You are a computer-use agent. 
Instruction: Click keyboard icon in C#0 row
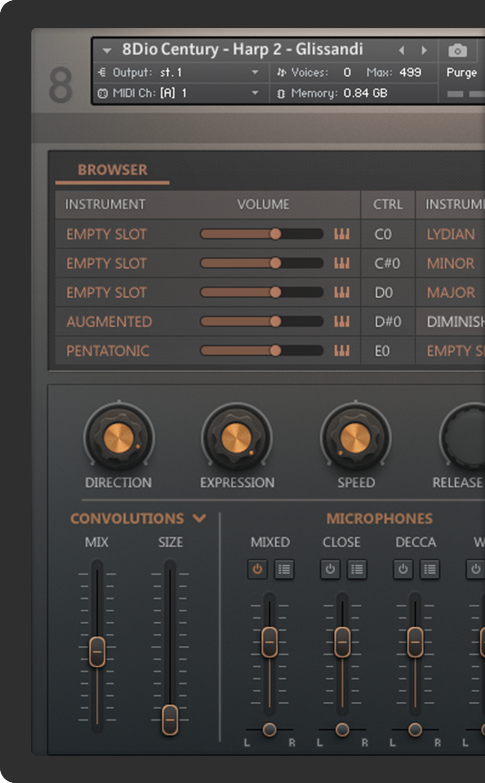point(342,263)
